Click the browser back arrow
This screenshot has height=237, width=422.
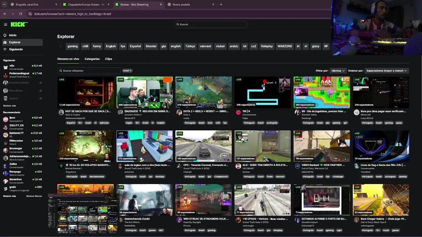pyautogui.click(x=5, y=14)
